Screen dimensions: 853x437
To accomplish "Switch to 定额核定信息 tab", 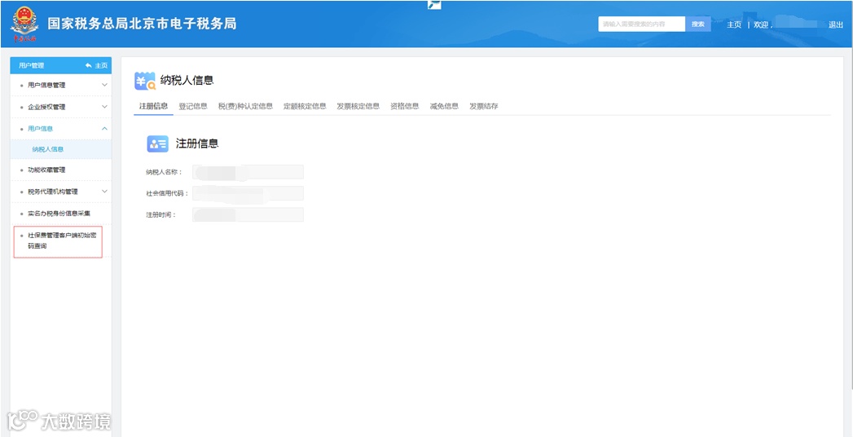I will (305, 106).
